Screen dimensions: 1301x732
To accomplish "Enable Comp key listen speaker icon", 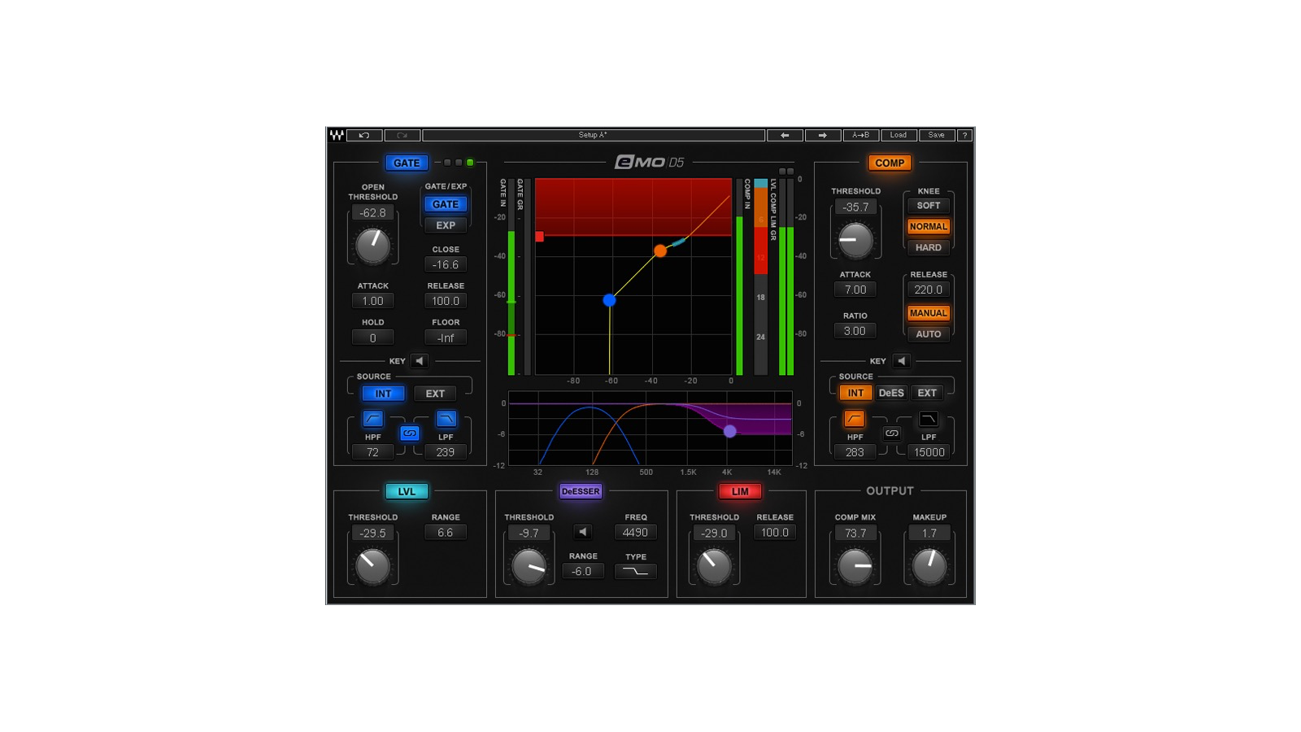I will click(901, 361).
